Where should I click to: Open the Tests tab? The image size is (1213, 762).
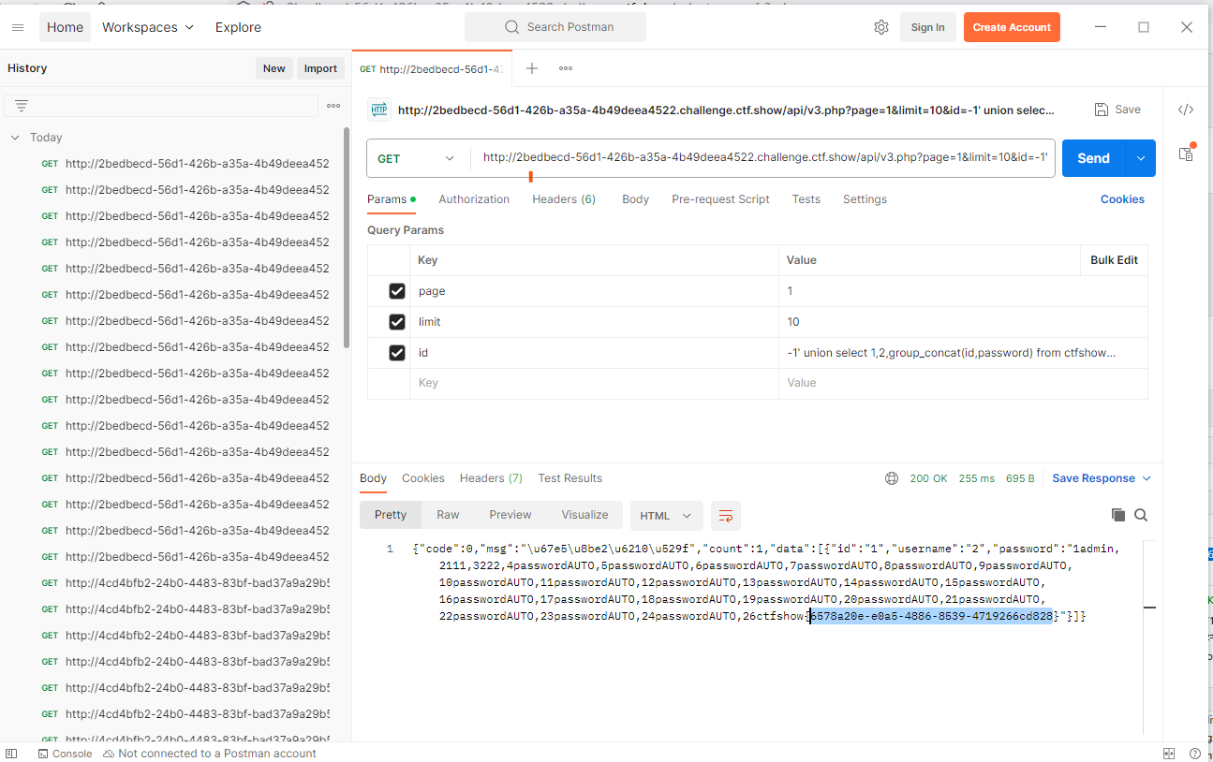tap(806, 199)
